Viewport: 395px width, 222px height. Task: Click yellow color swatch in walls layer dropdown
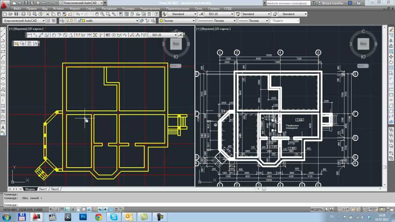(84, 21)
